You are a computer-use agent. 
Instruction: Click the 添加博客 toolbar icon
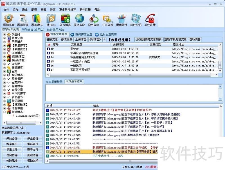9,20
